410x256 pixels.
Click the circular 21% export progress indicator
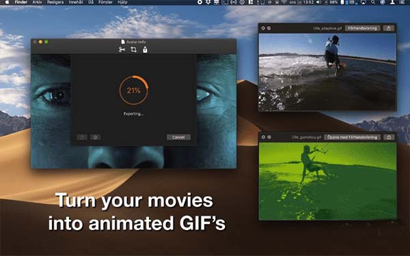pyautogui.click(x=134, y=90)
